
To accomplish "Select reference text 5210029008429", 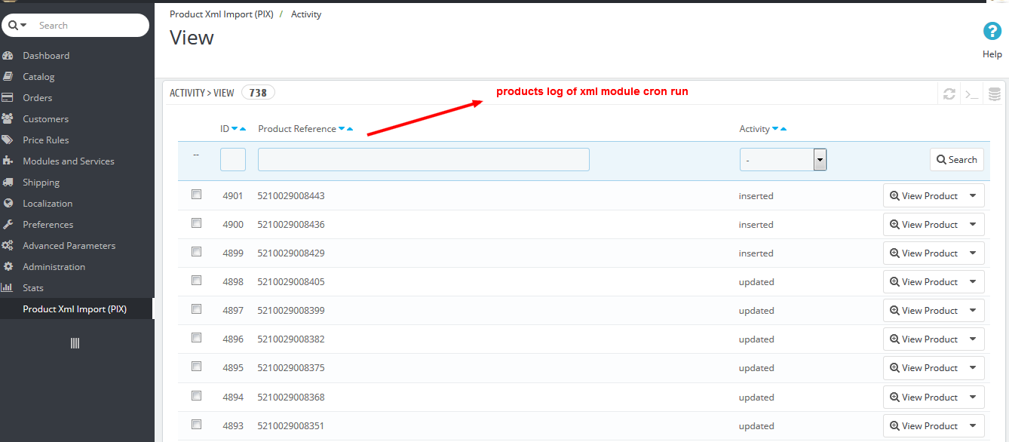I will click(x=291, y=253).
